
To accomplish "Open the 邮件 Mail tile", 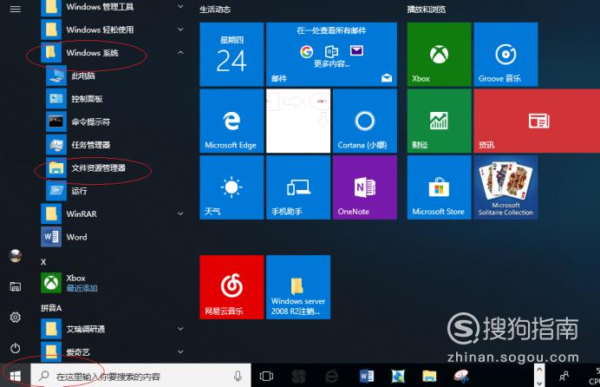I will coord(331,55).
